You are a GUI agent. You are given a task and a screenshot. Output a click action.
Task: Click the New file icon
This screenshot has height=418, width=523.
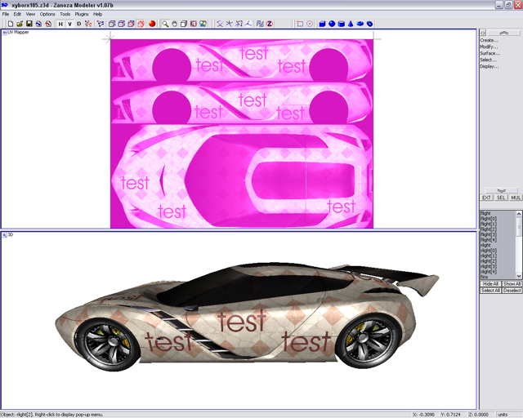(x=10, y=24)
